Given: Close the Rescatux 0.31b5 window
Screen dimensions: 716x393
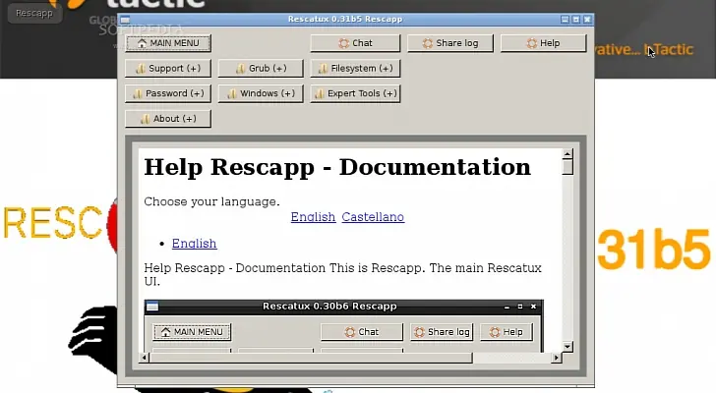Looking at the screenshot, I should coord(587,19).
